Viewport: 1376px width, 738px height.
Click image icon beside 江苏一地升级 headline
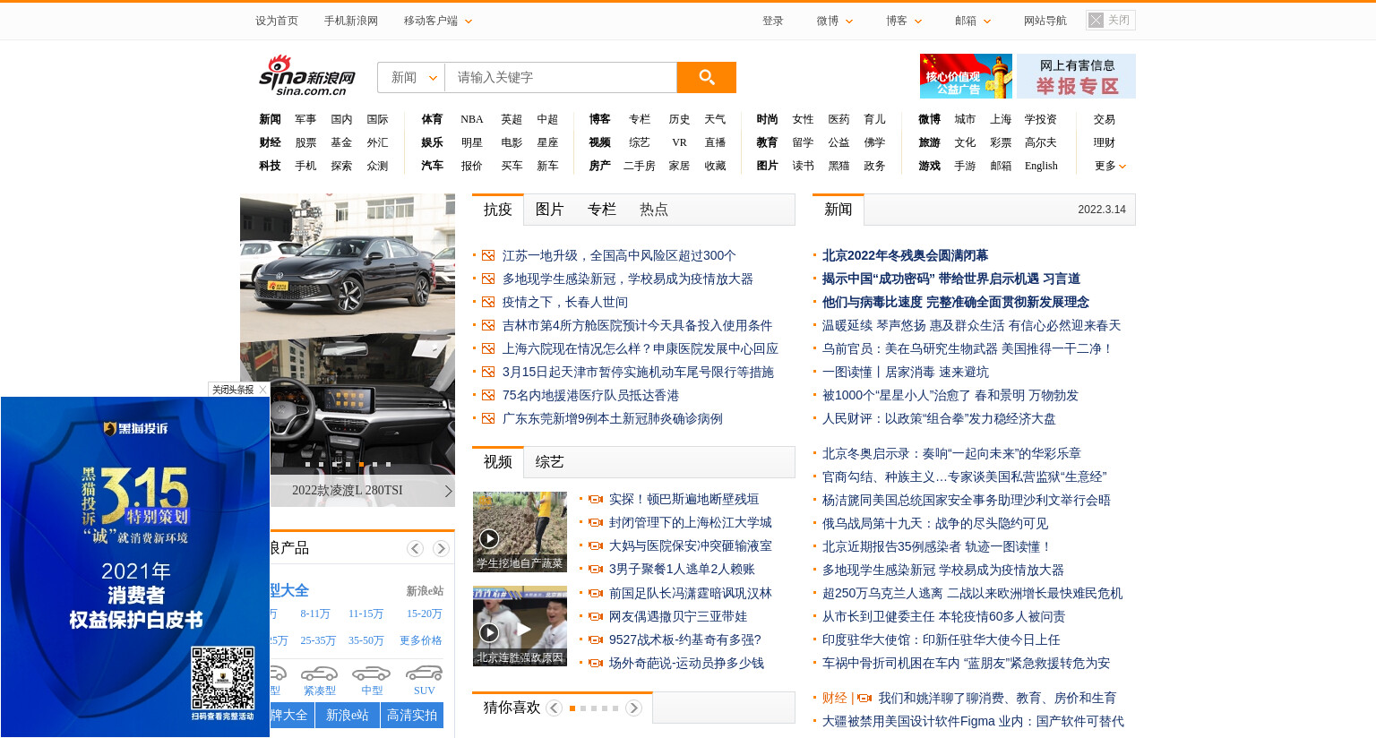(488, 255)
